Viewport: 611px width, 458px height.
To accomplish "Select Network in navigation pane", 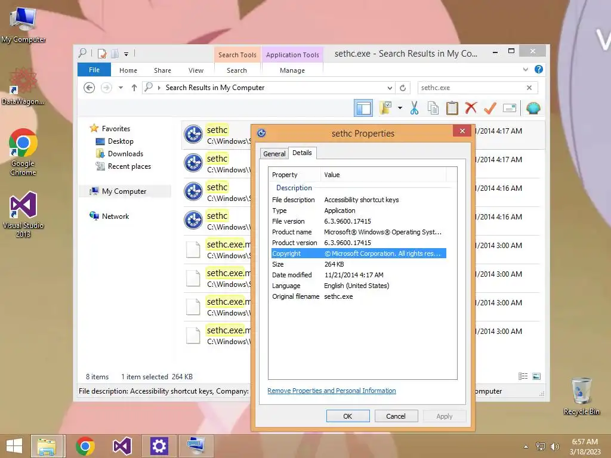I will (115, 216).
